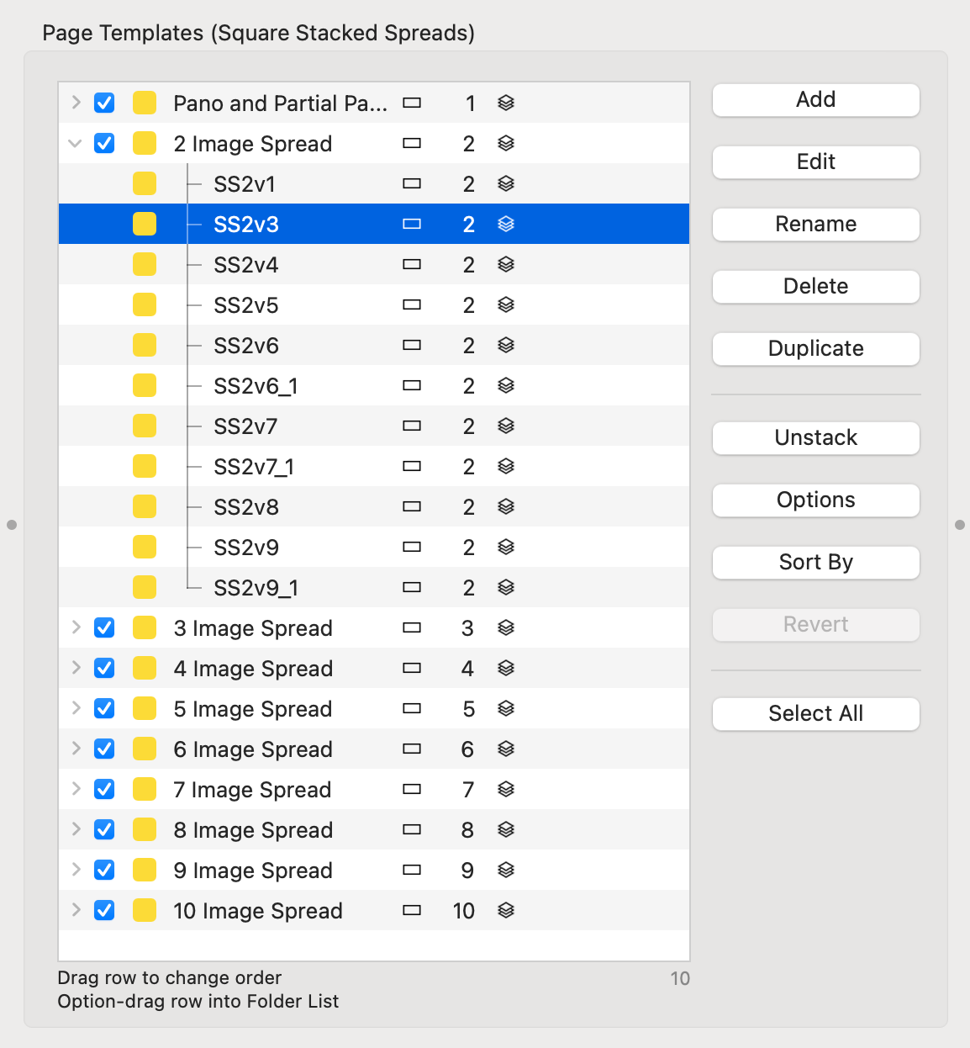This screenshot has width=970, height=1048.
Task: Click the Unstack button
Action: point(815,437)
